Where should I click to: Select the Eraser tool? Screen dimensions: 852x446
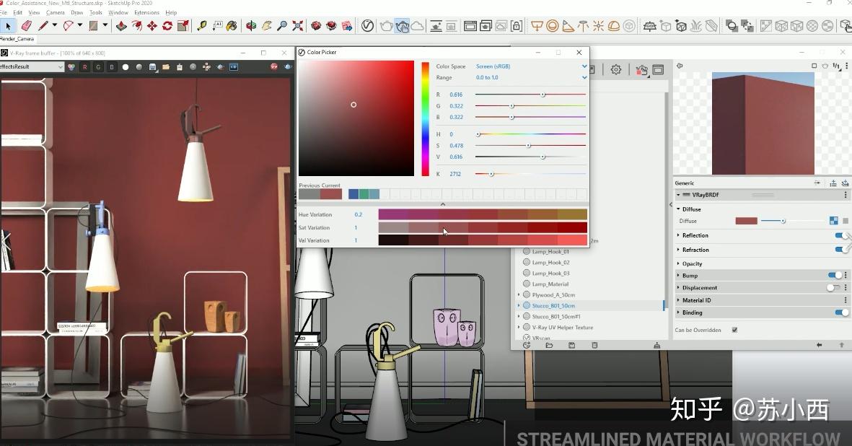tap(26, 25)
